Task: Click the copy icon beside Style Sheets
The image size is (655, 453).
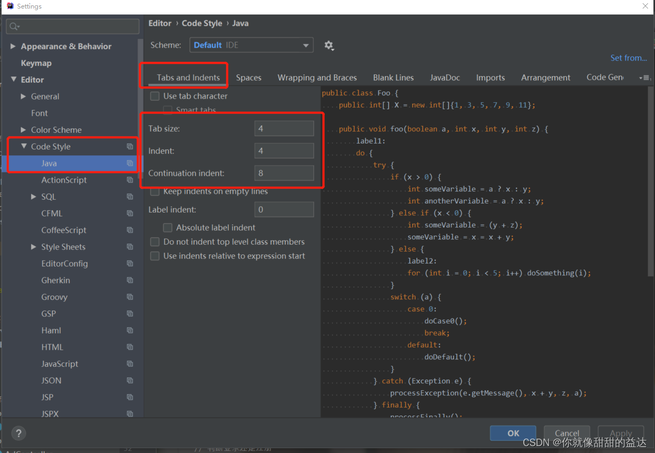Action: (130, 247)
